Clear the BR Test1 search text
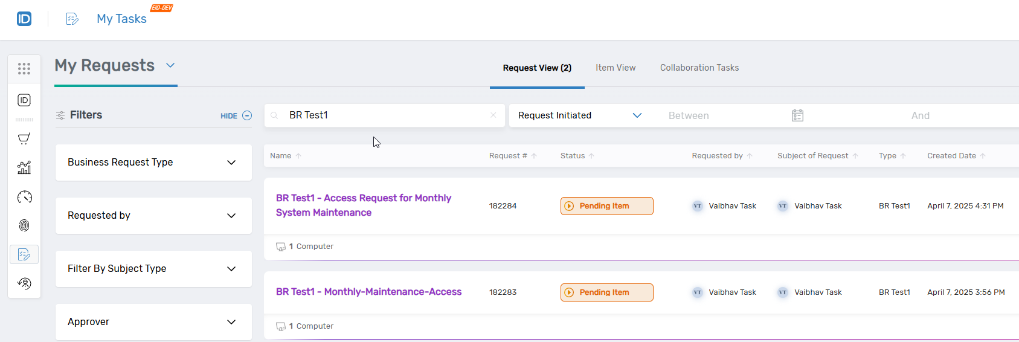This screenshot has height=342, width=1019. coord(493,115)
